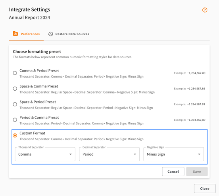Select the Custom Format radio button
Viewport: 219px width, 196px height.
click(15, 135)
